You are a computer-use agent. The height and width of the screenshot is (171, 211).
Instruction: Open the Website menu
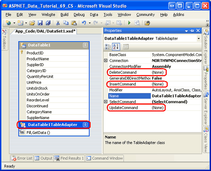click(48, 15)
